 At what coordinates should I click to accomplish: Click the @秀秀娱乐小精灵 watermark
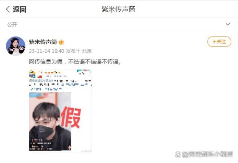pyautogui.click(x=207, y=154)
